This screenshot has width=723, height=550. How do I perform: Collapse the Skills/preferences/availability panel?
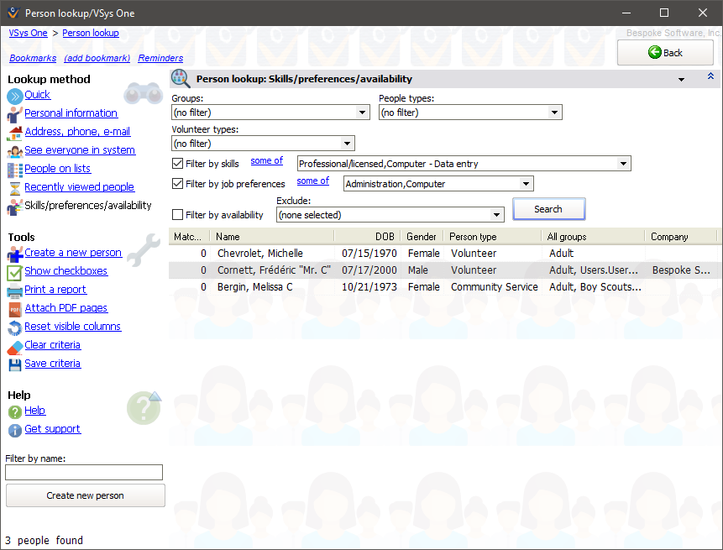coord(710,77)
